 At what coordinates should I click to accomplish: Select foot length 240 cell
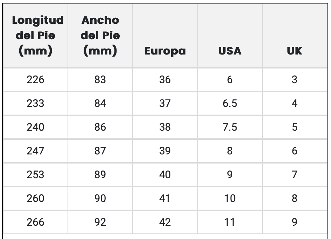click(x=35, y=127)
